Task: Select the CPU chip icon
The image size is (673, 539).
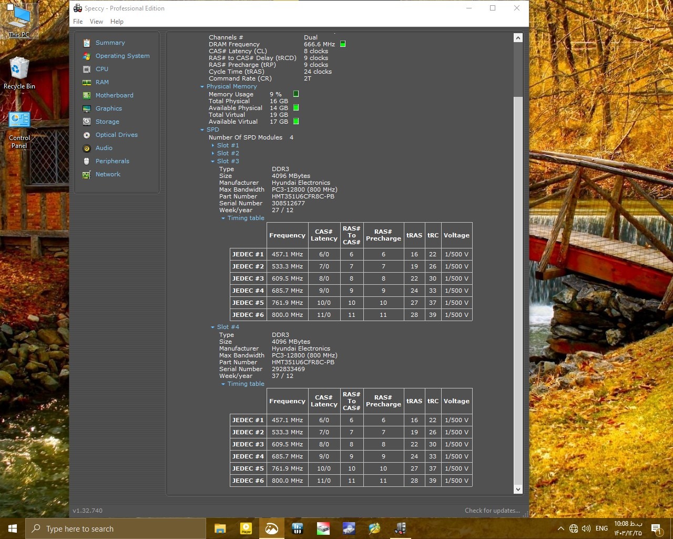Action: pos(87,69)
